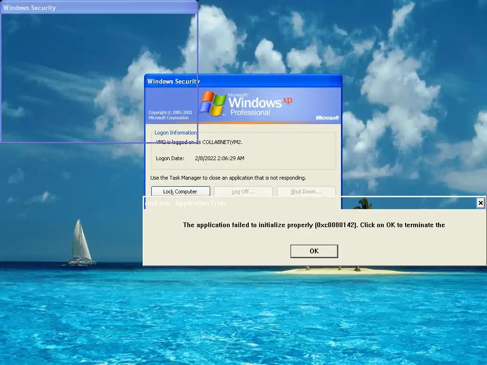Viewport: 487px width, 365px height.
Task: Click the Lock Computer button
Action: (x=180, y=191)
